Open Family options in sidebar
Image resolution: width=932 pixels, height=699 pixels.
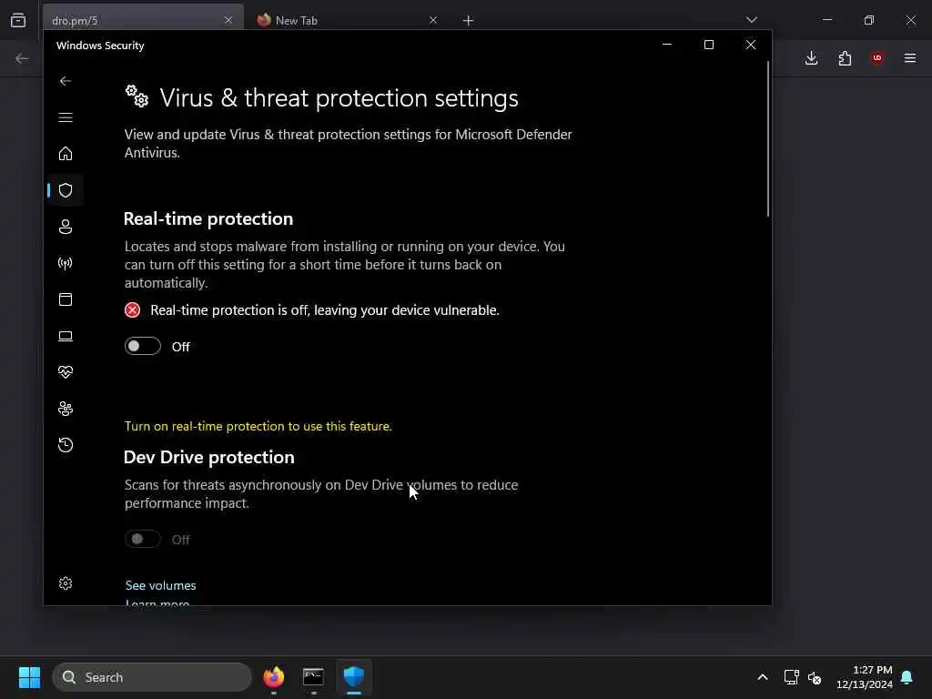click(x=66, y=409)
